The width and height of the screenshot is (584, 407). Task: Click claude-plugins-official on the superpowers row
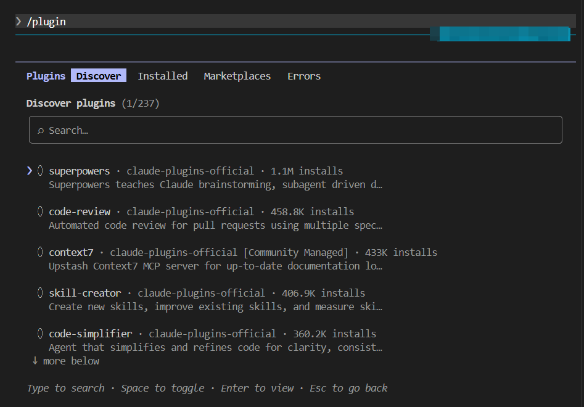[190, 171]
